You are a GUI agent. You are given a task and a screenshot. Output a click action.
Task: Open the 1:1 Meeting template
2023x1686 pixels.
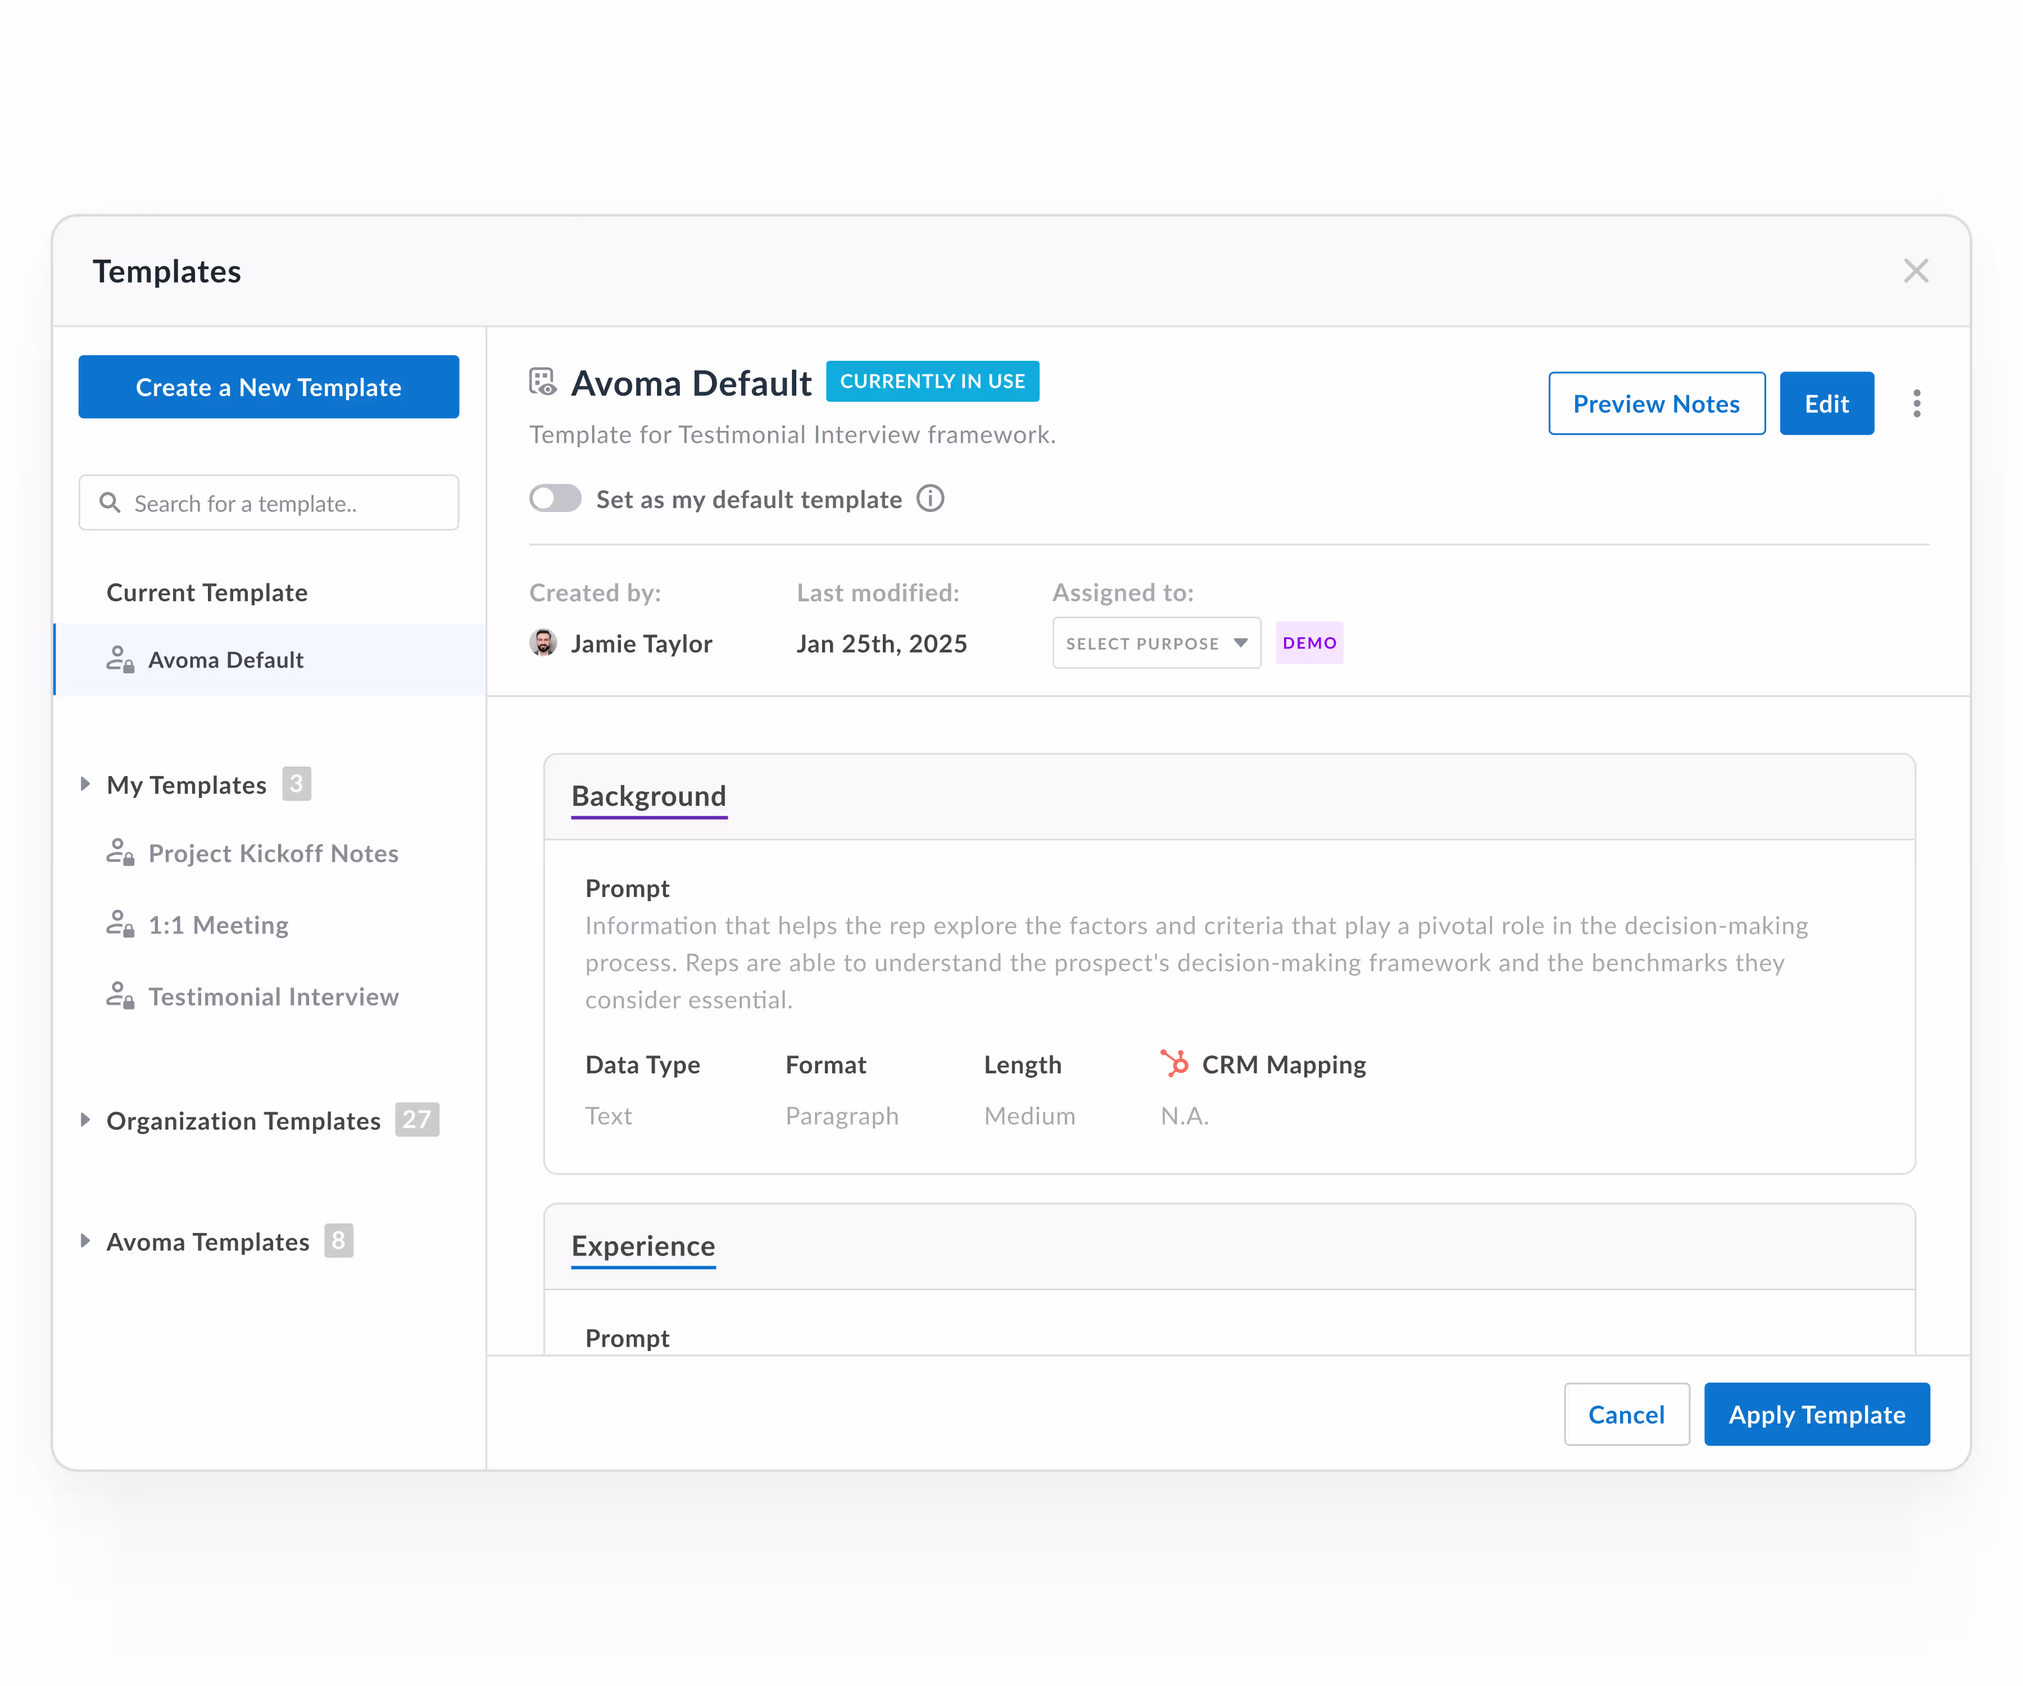[x=217, y=925]
